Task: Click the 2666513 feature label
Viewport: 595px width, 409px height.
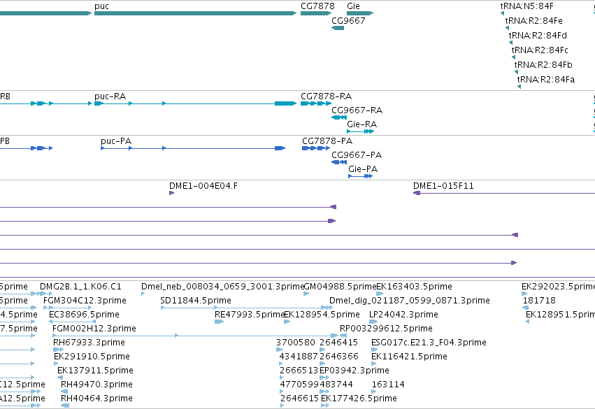Action: coord(299,371)
